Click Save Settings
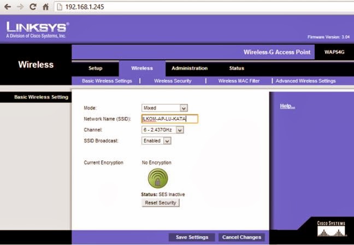This screenshot has height=245, width=354. point(192,237)
